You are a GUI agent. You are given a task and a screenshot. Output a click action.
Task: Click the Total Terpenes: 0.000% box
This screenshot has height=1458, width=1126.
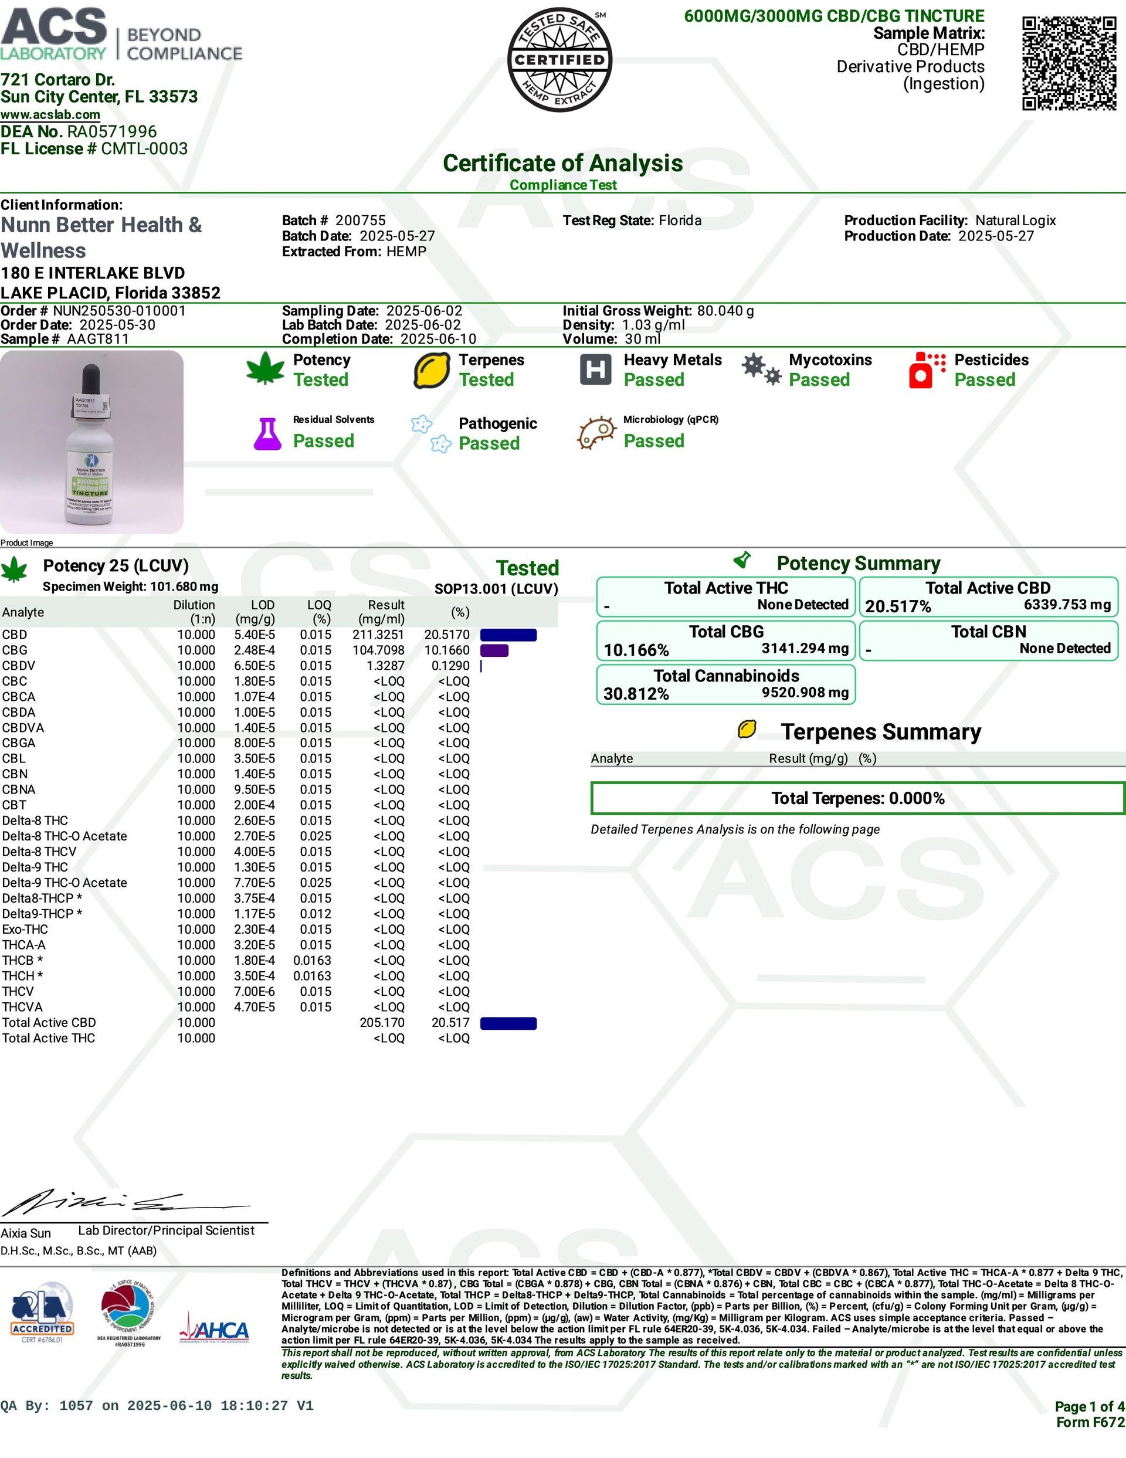tap(857, 798)
